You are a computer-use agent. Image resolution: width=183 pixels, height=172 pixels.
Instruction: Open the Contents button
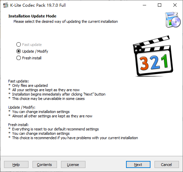(45, 165)
